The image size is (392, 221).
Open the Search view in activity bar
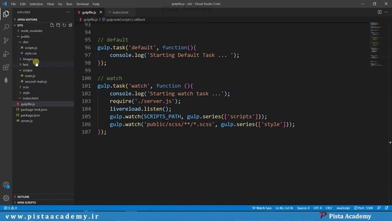(6, 27)
